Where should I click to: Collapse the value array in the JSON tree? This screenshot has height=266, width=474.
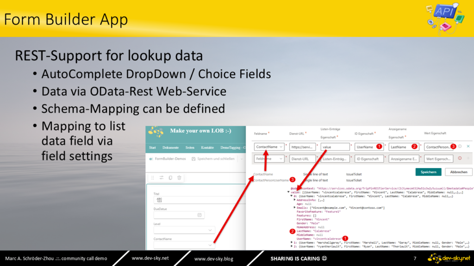pyautogui.click(x=288, y=192)
